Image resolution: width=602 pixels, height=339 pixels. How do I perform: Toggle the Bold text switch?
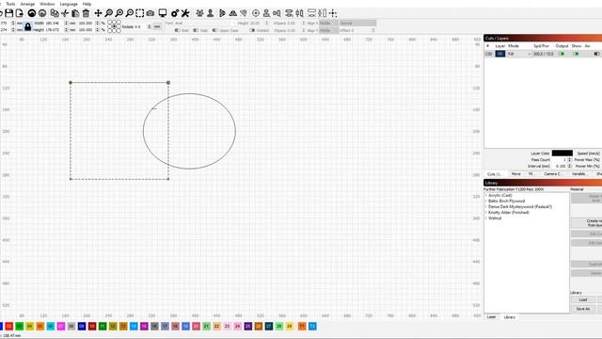pos(178,30)
